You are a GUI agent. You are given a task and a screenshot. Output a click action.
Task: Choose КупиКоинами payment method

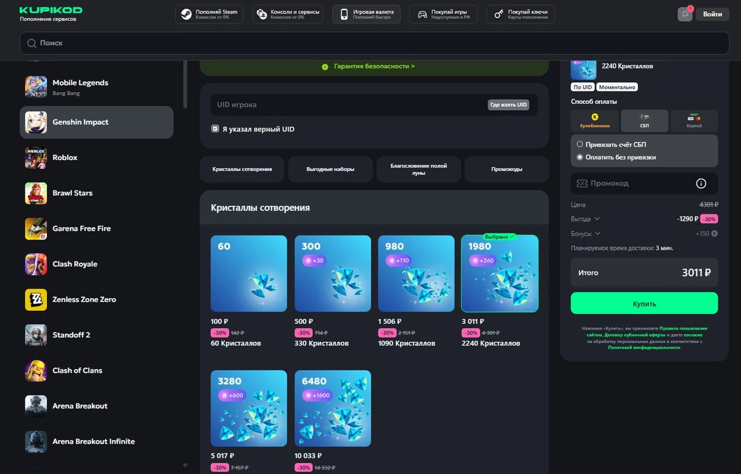pos(594,121)
